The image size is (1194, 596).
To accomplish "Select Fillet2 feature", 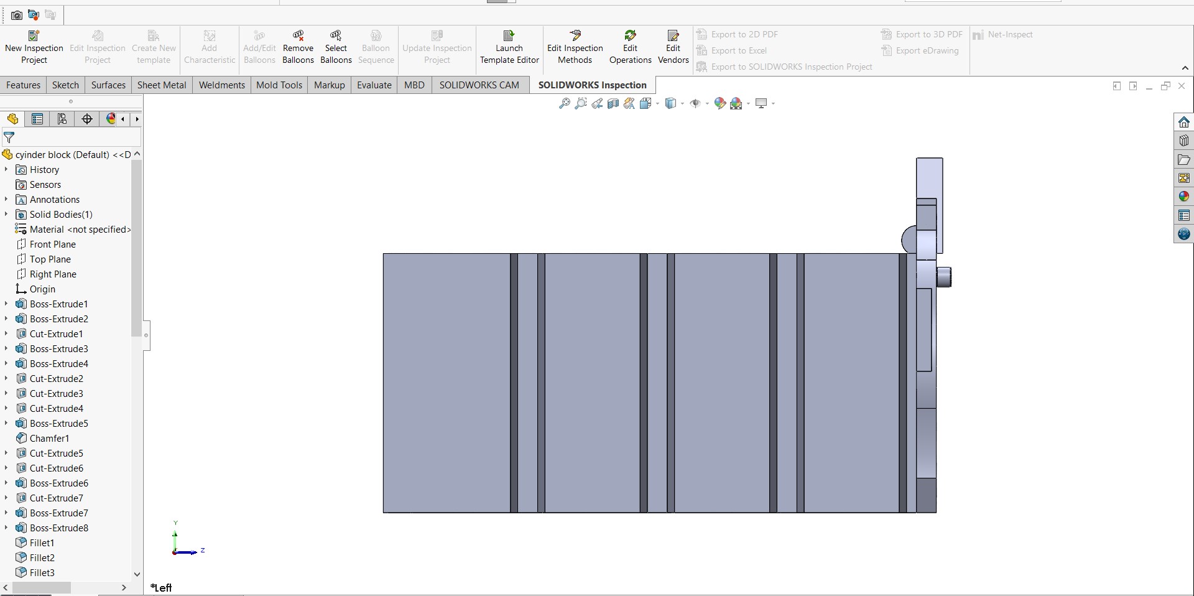I will (42, 558).
